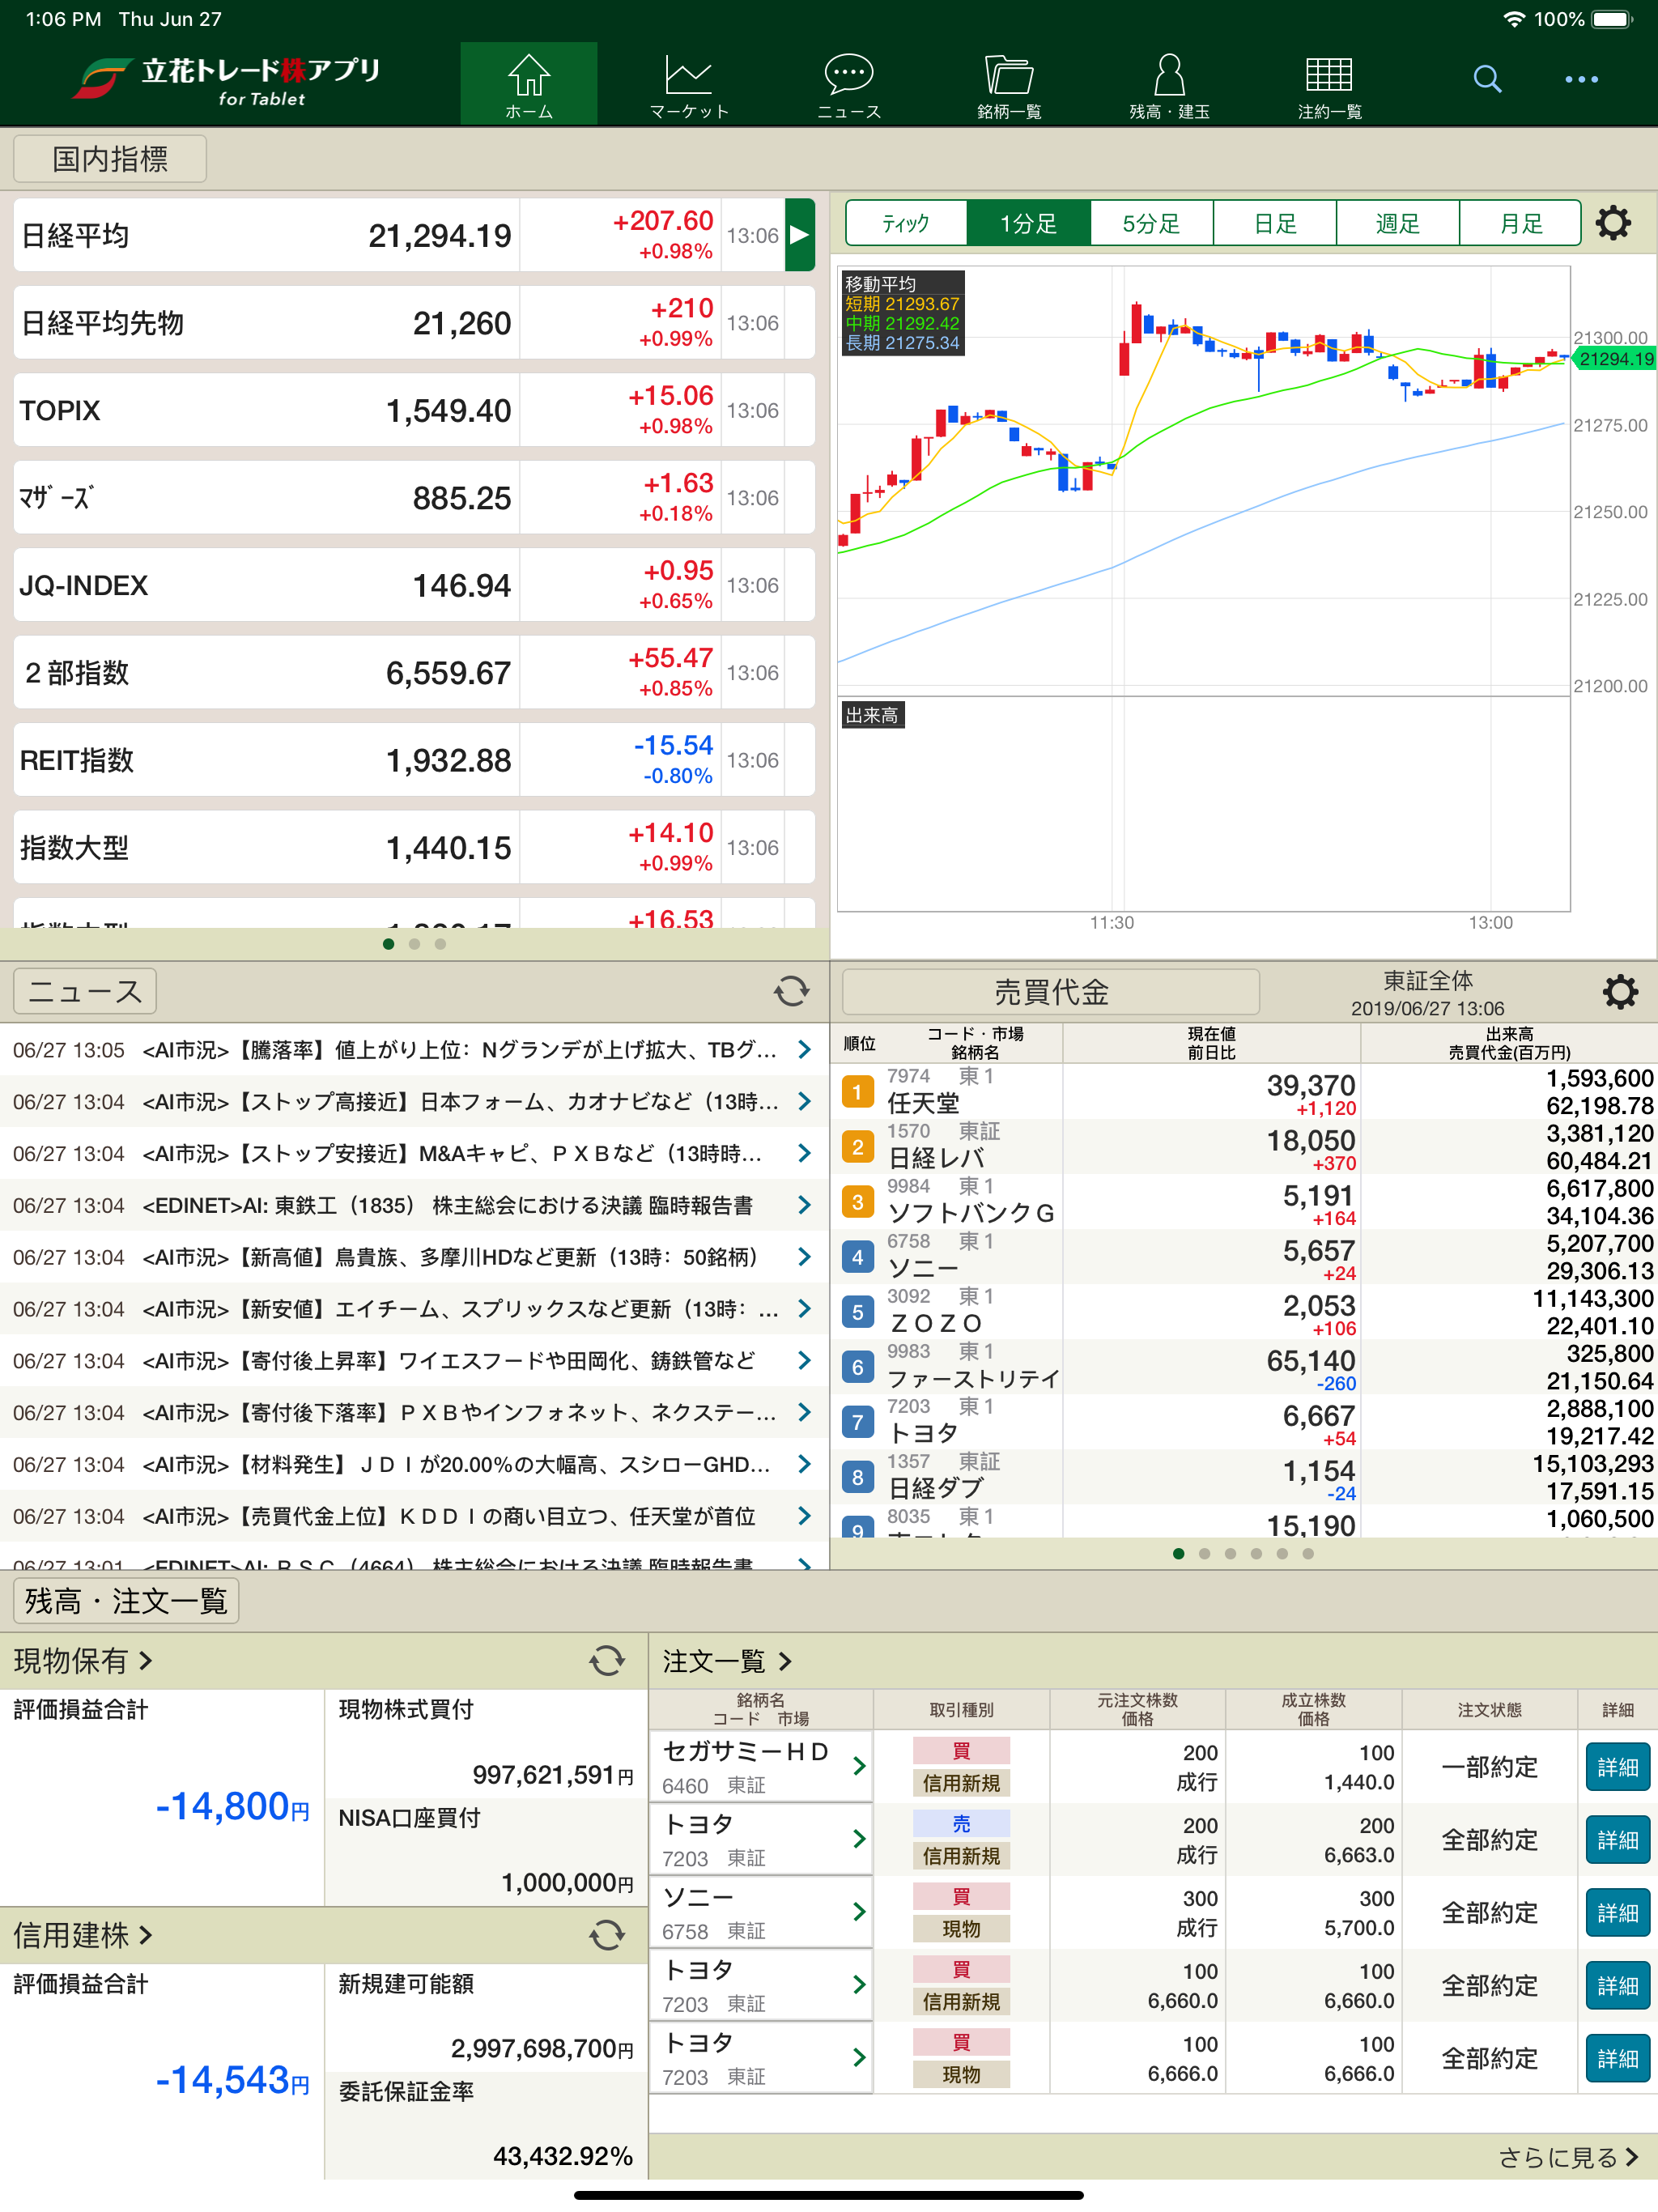
Task: Tap second page dot under 売買代金 ranking
Action: (x=1204, y=1554)
